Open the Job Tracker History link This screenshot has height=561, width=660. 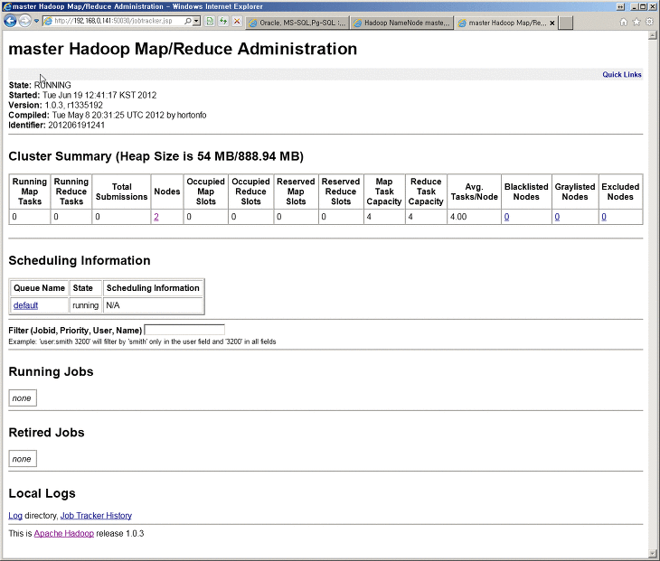point(96,516)
